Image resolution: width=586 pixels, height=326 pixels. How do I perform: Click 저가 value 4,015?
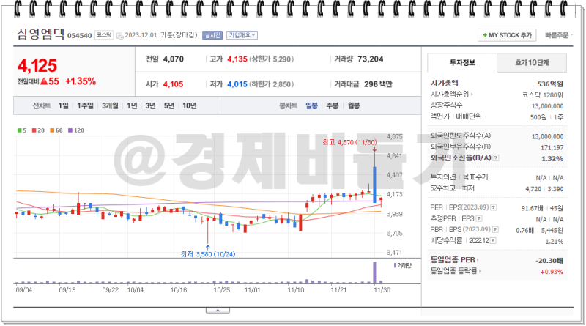tap(237, 84)
